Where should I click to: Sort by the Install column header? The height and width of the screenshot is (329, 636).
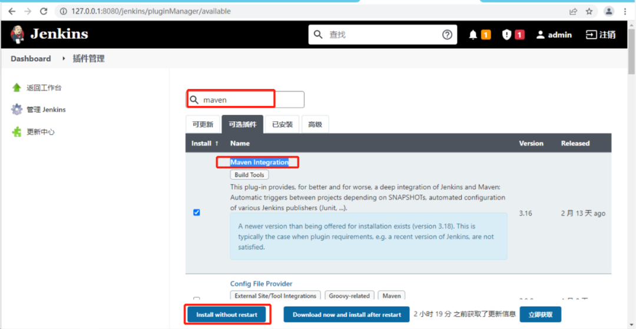[x=205, y=144]
